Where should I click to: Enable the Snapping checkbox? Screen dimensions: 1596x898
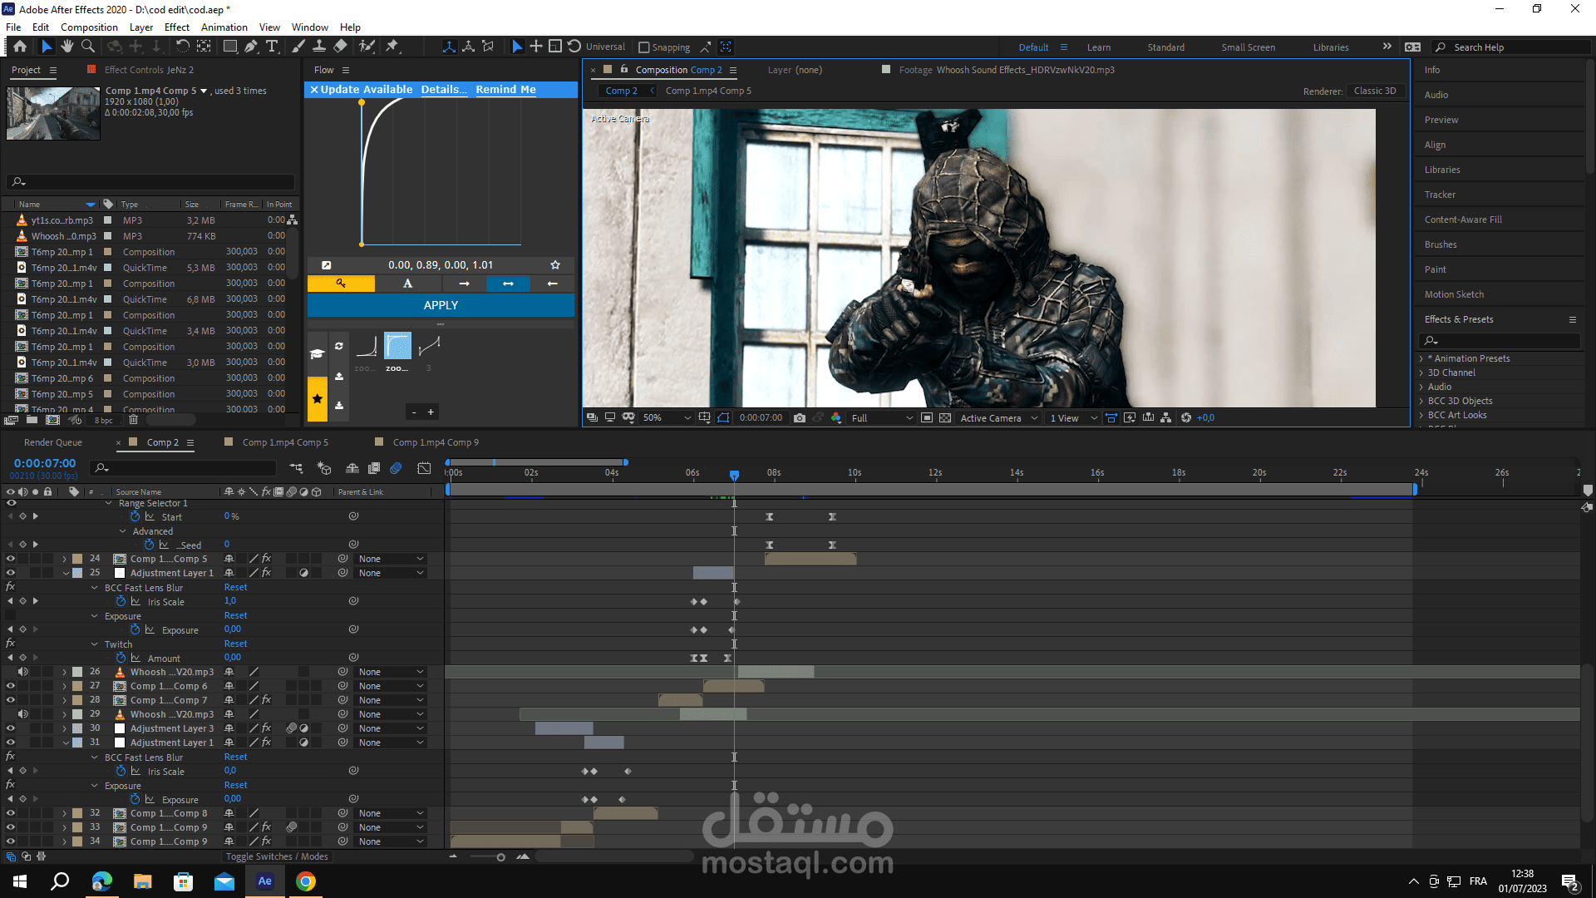(x=644, y=47)
